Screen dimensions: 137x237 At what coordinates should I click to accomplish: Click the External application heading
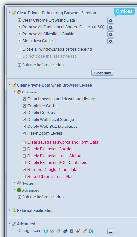point(35,211)
